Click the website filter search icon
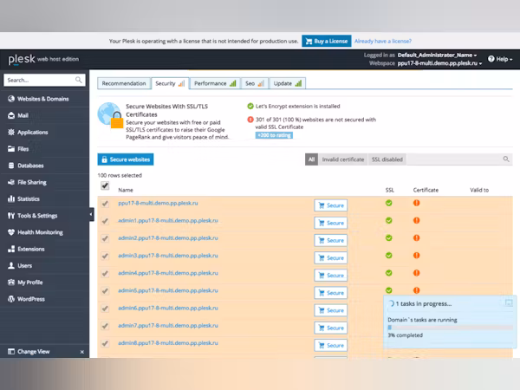520x390 pixels. 506,159
